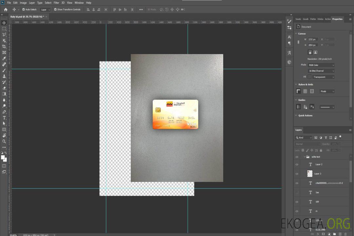Collapse the edite text layer group
The image size is (354, 236).
click(x=304, y=157)
